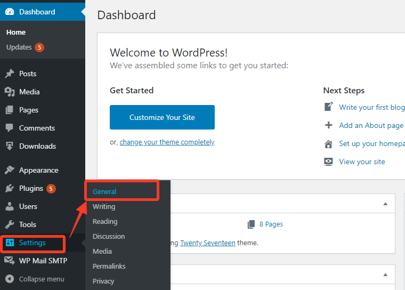Select Writing in the Settings flyout

[104, 206]
